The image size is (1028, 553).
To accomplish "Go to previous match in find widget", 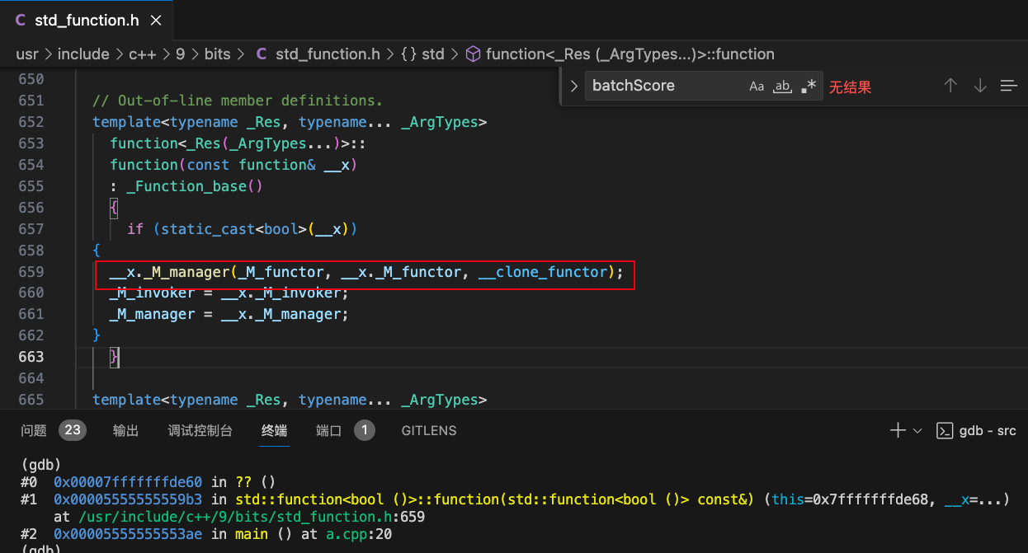I will [x=950, y=86].
